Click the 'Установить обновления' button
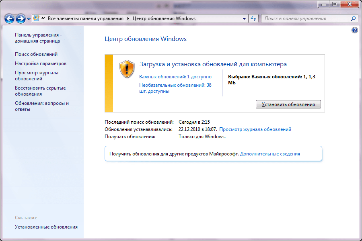362x241 pixels. [x=288, y=104]
